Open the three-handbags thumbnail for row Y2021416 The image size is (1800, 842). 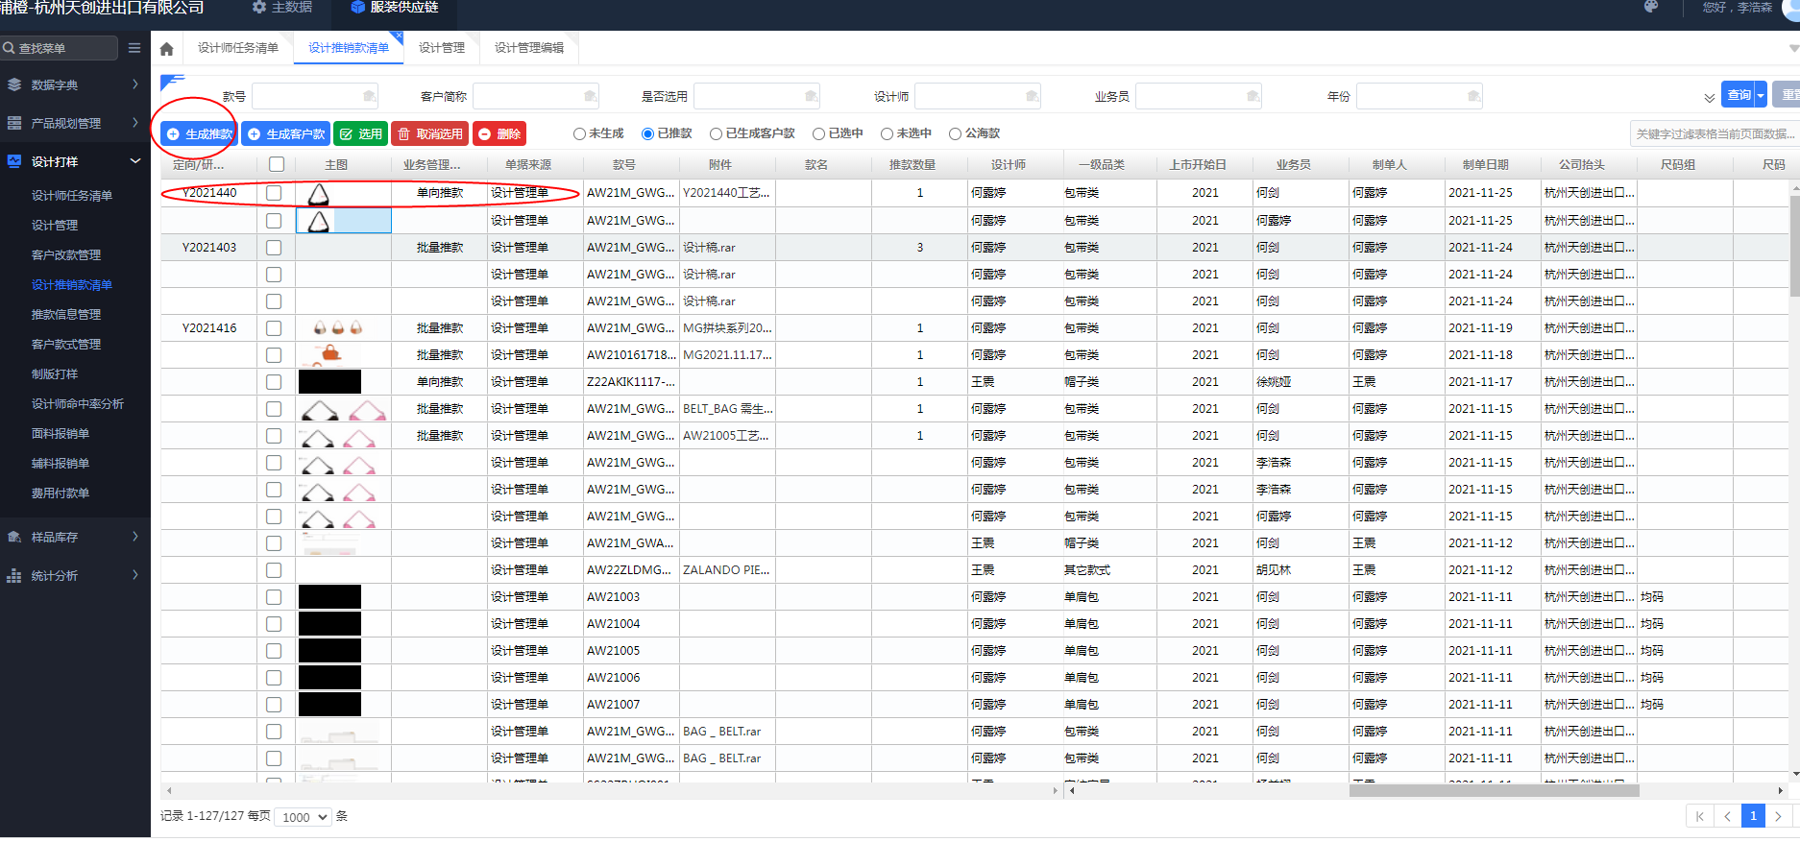pyautogui.click(x=337, y=328)
